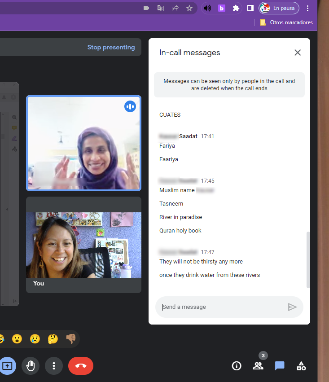Image resolution: width=329 pixels, height=382 pixels.
Task: Click the 'Quran holy book' message
Action: (180, 230)
